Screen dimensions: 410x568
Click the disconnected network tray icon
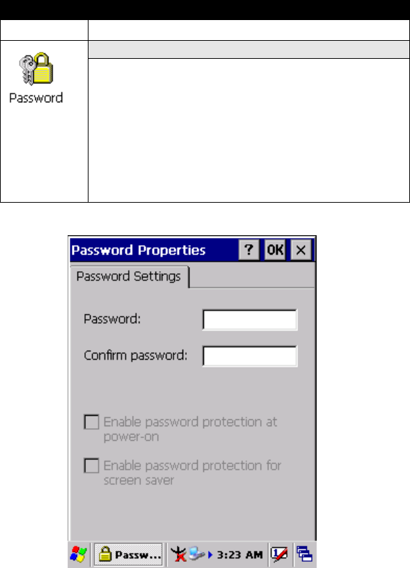(x=178, y=555)
